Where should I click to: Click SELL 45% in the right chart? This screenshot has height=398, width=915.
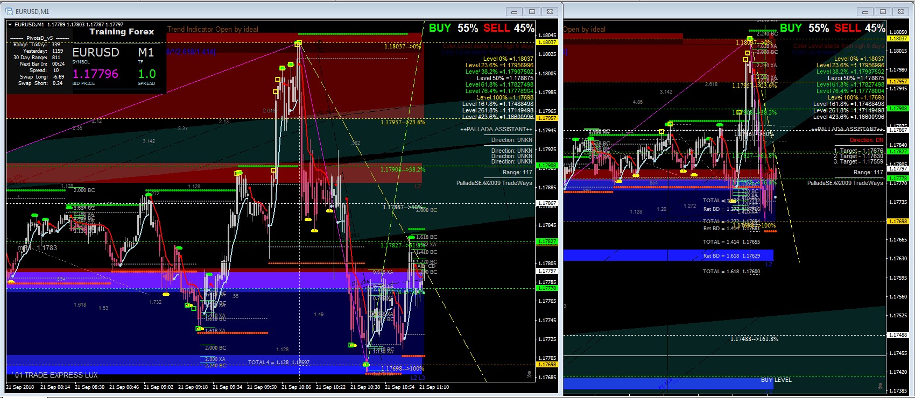point(860,28)
